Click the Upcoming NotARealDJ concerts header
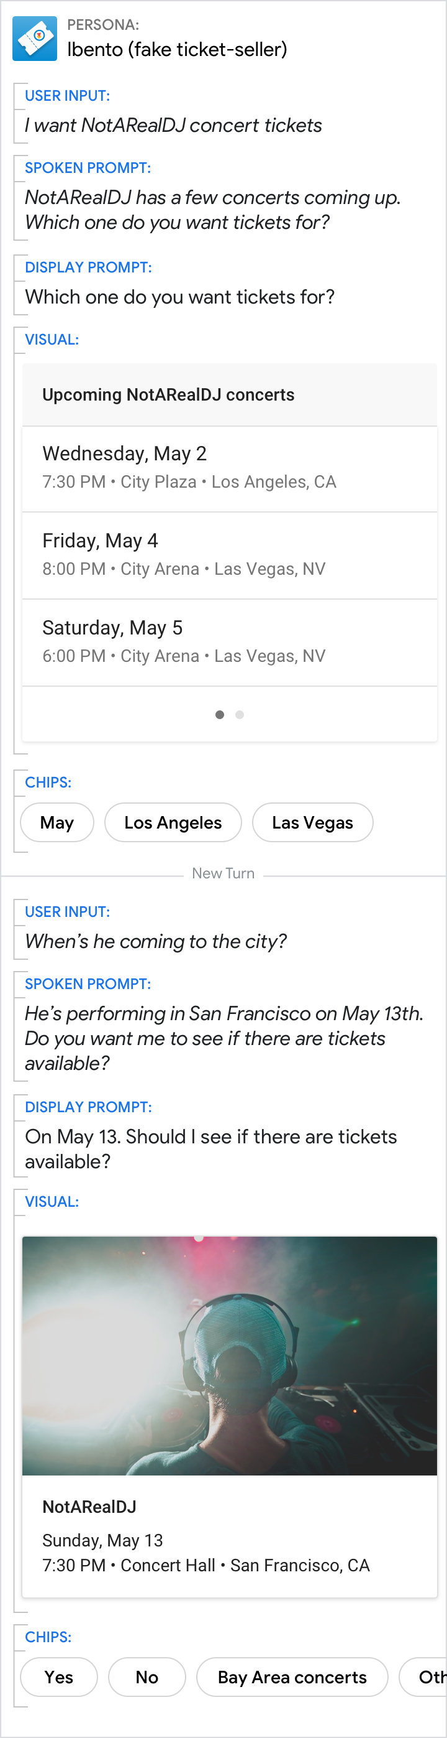 168,395
